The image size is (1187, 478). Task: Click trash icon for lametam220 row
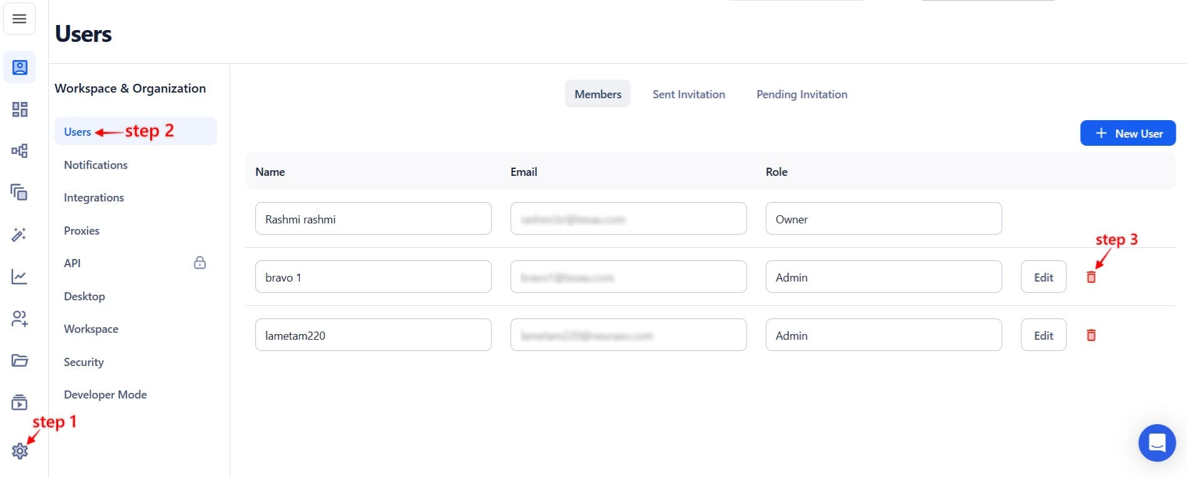click(x=1091, y=335)
